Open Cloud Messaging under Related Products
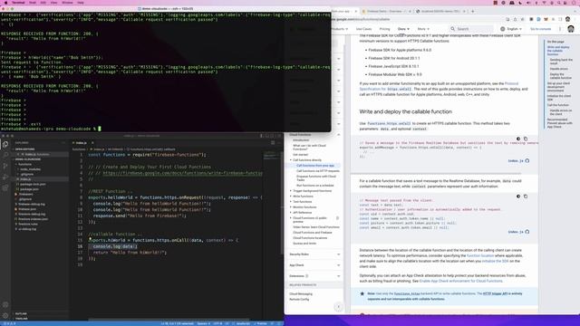The height and width of the screenshot is (326, 580). [301, 293]
